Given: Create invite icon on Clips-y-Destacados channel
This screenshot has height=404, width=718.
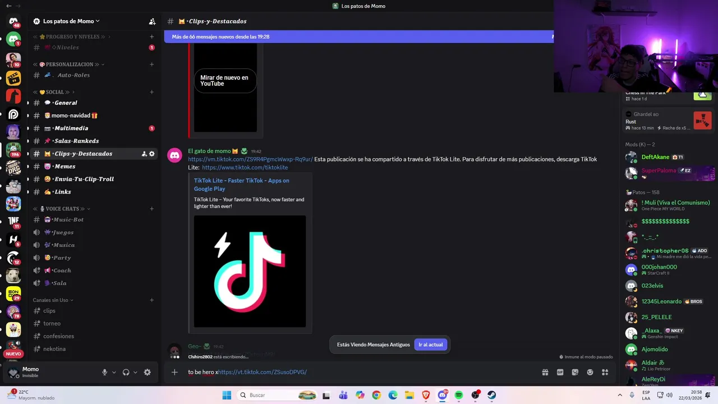Looking at the screenshot, I should pos(144,154).
